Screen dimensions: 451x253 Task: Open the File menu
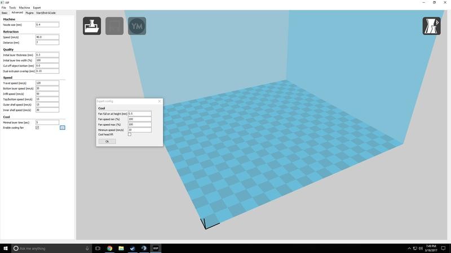click(x=3, y=7)
